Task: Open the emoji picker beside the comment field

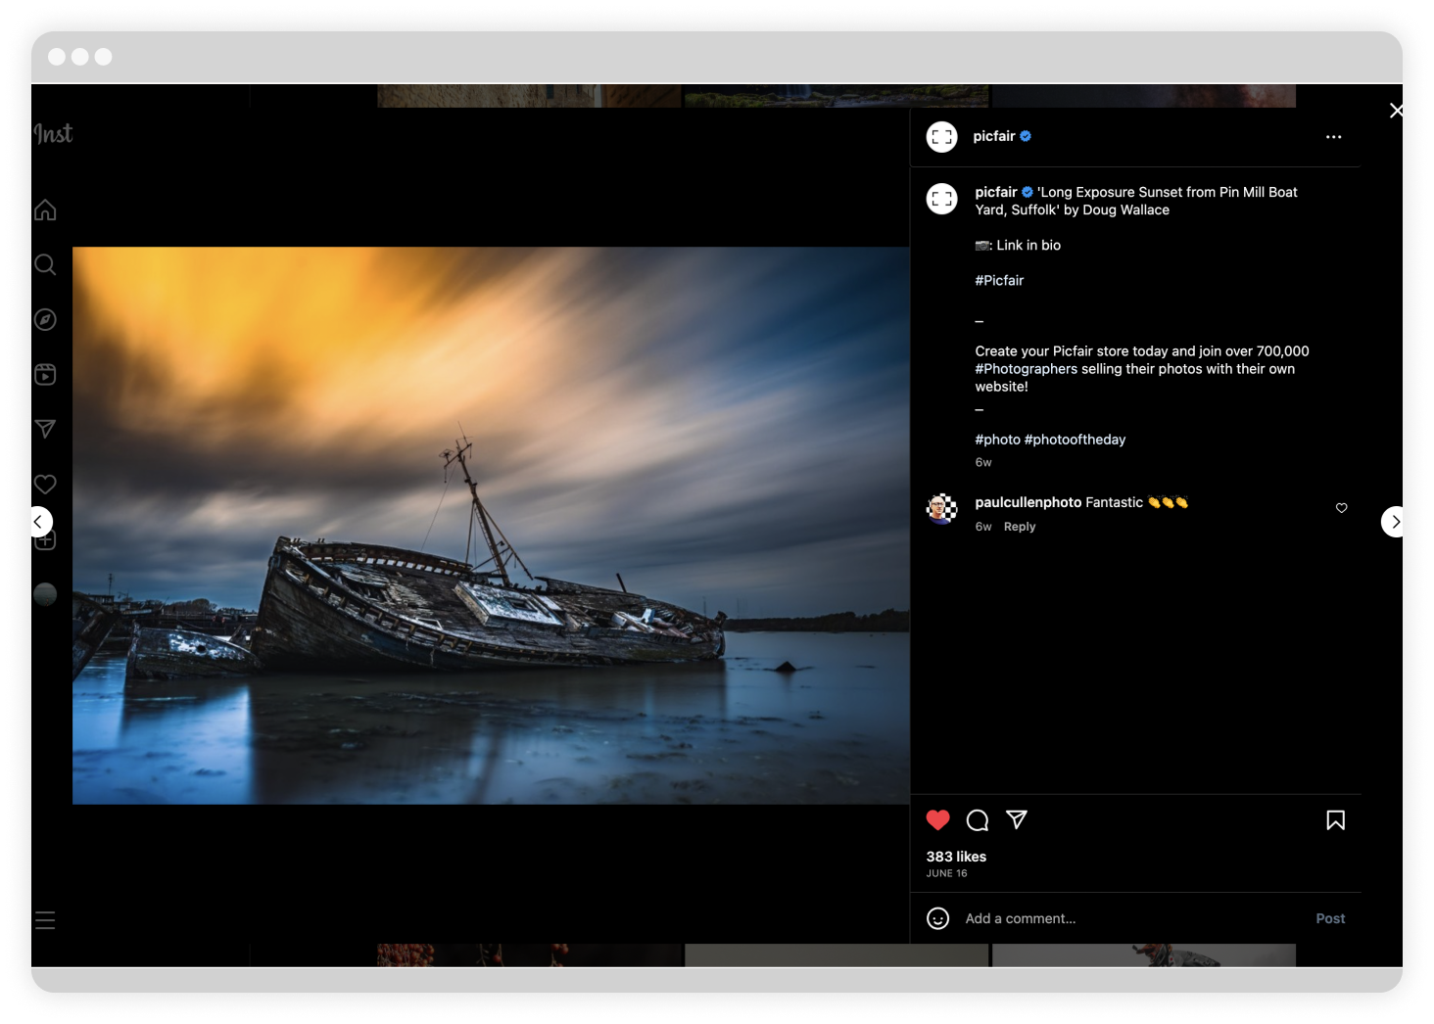Action: 938,918
